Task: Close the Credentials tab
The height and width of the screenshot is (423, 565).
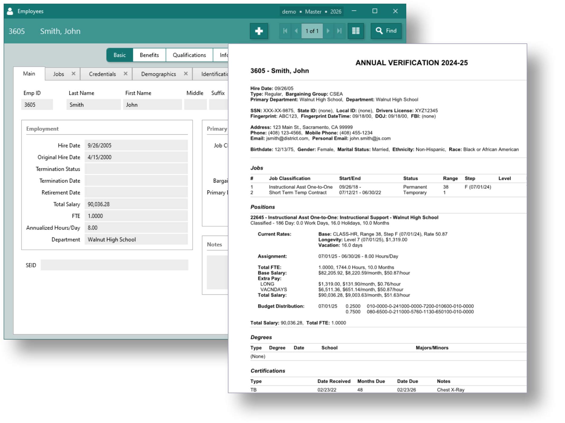Action: click(x=126, y=74)
